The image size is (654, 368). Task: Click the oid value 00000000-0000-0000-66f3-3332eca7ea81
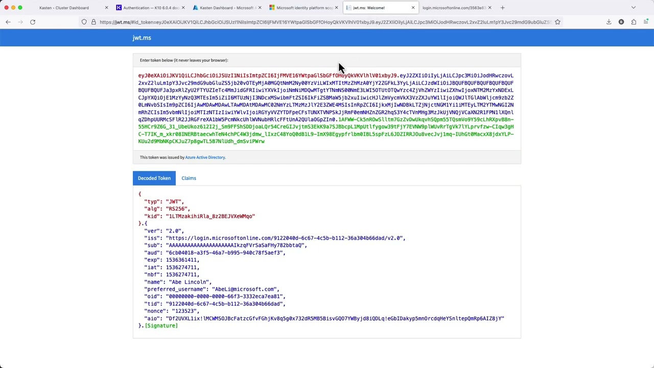coord(225,296)
